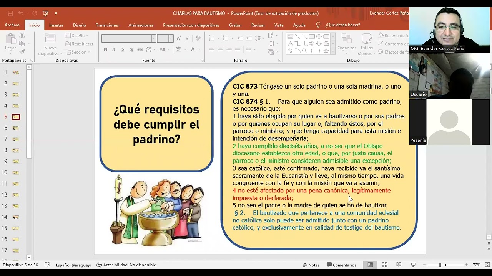This screenshot has width=492, height=276.
Task: Click the Comentarios button in status bar
Action: (x=341, y=265)
